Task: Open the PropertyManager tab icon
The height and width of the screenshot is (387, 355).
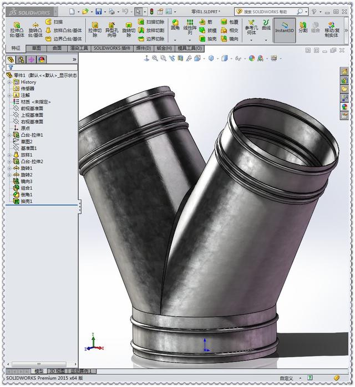Action: 21,59
